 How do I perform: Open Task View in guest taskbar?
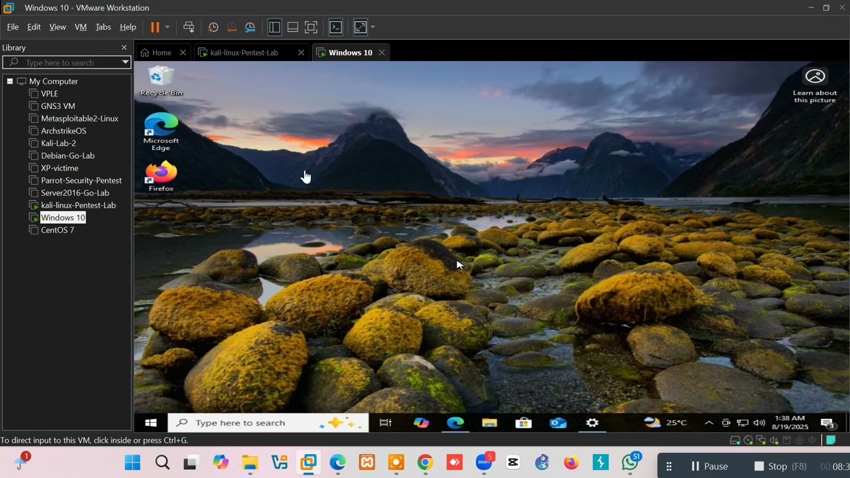[x=385, y=423]
